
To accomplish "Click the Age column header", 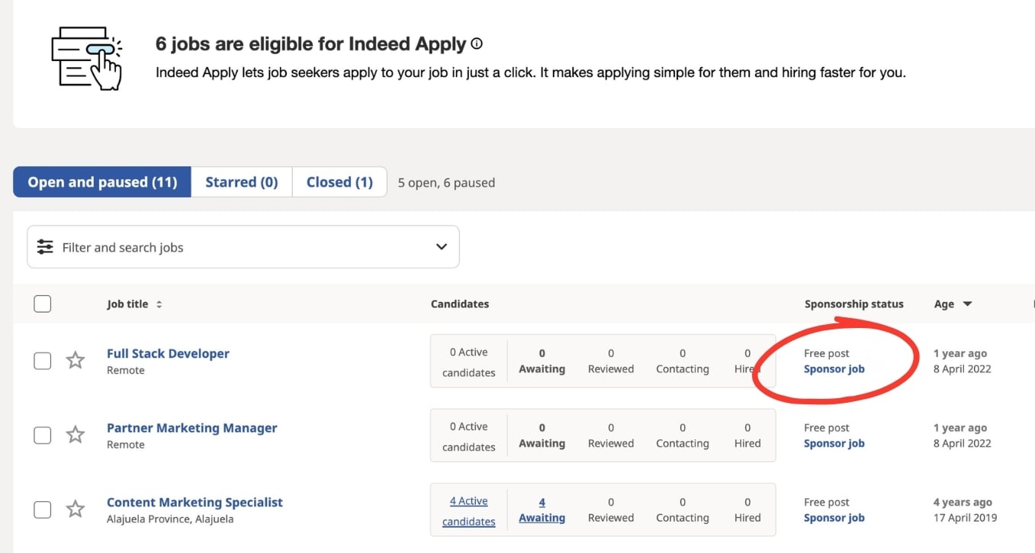I will point(944,304).
